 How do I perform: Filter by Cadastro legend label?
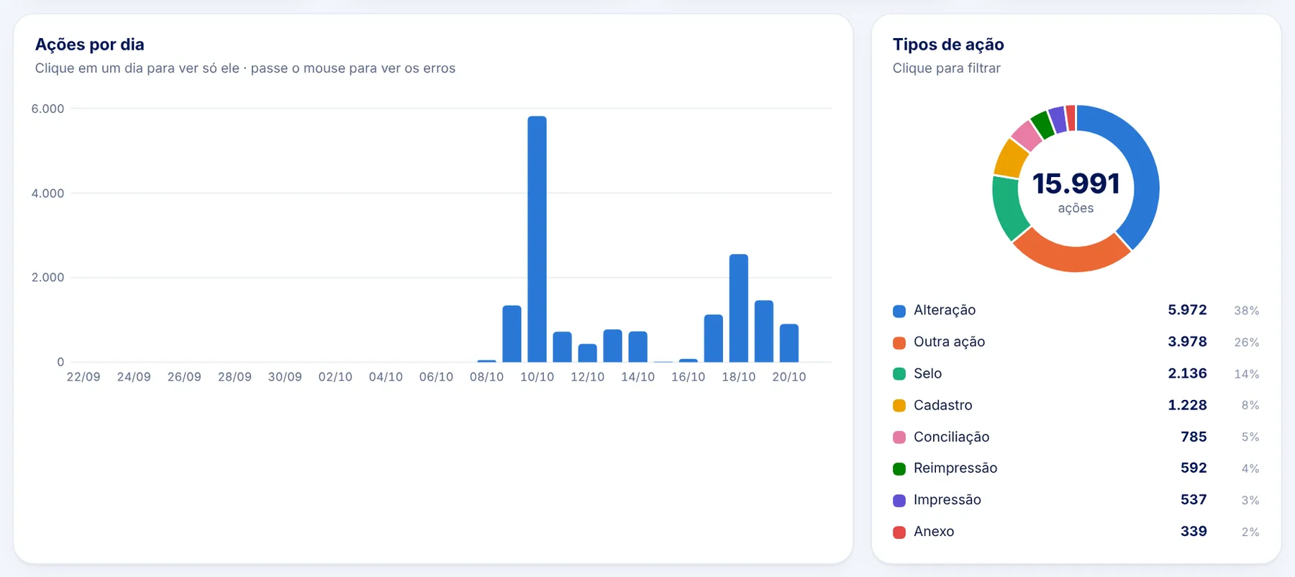pyautogui.click(x=942, y=405)
